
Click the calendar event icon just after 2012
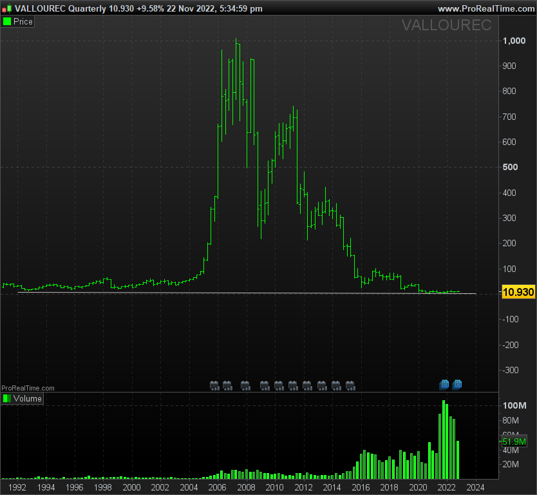coord(307,385)
